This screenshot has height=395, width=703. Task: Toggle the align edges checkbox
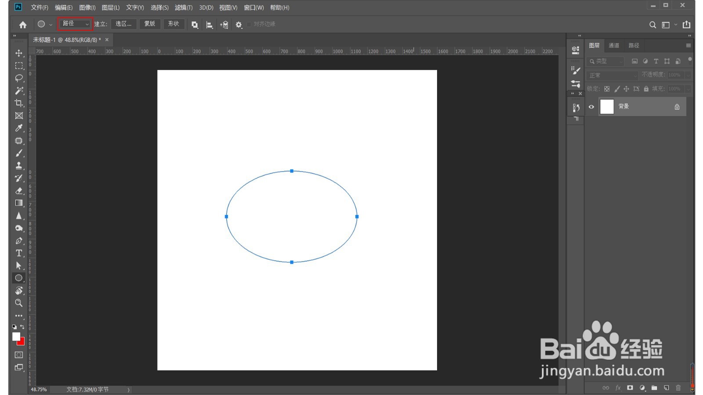[x=249, y=24]
